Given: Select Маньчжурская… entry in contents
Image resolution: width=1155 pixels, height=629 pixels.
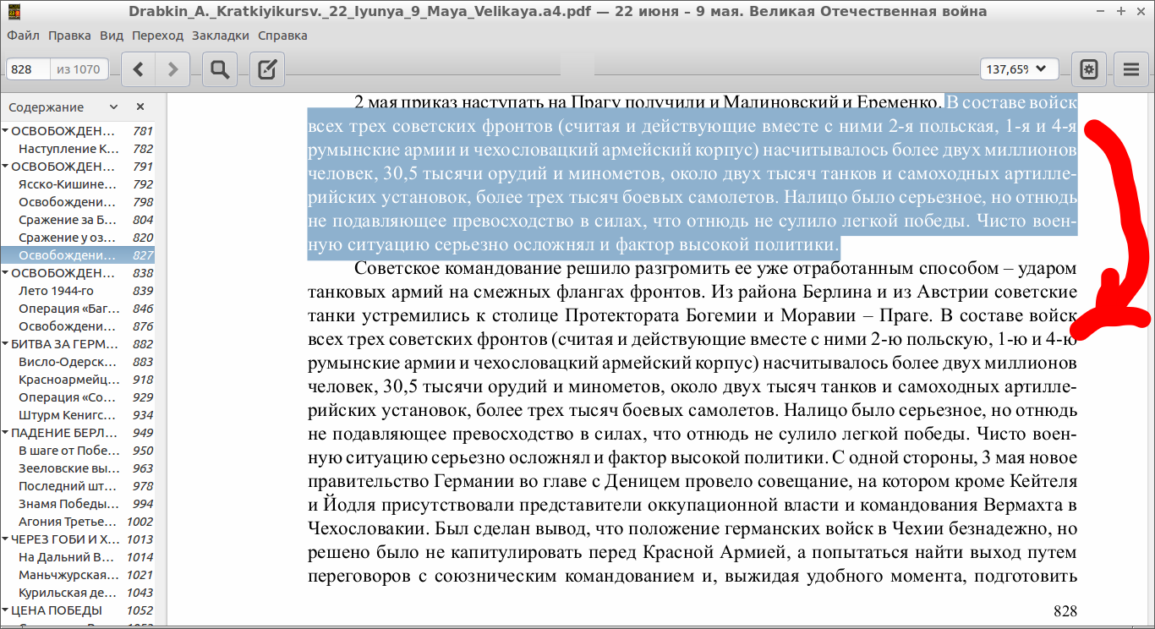Looking at the screenshot, I should coord(68,575).
